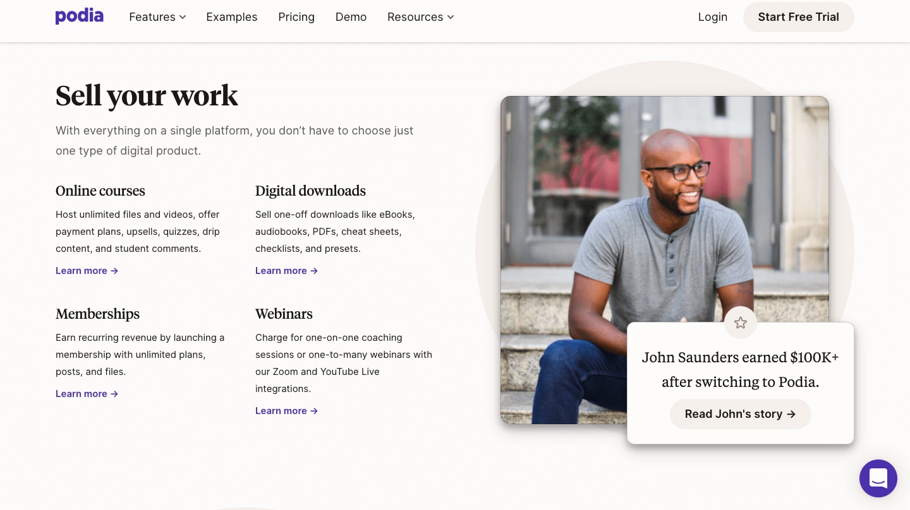Go to the Pricing page
The image size is (910, 510).
coord(296,17)
